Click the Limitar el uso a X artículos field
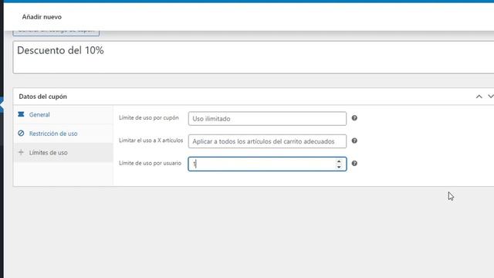This screenshot has height=278, width=494. pyautogui.click(x=267, y=141)
